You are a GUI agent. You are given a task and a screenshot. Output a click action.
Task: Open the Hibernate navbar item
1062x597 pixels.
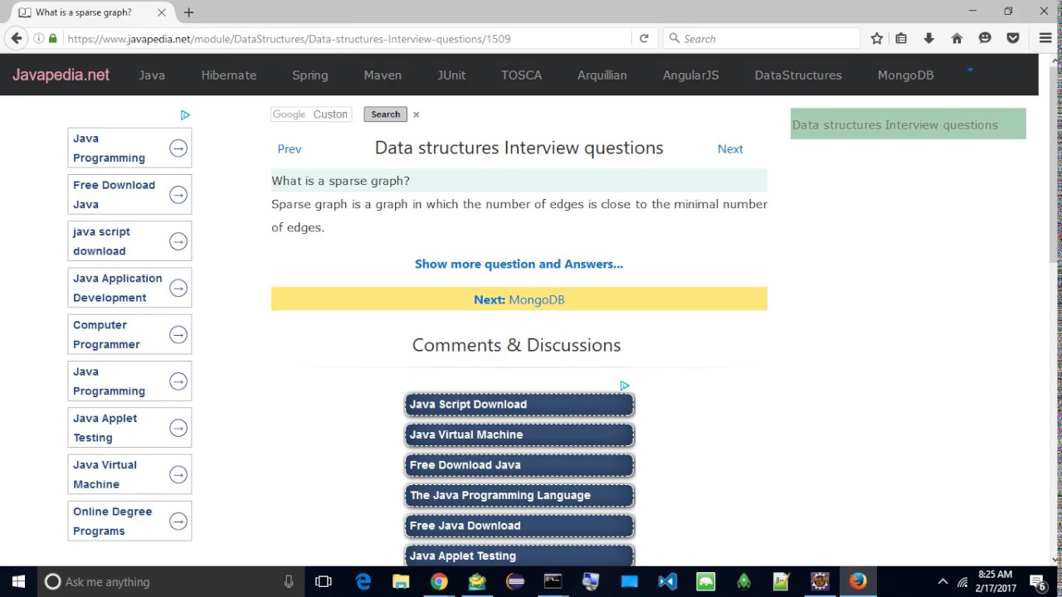228,75
